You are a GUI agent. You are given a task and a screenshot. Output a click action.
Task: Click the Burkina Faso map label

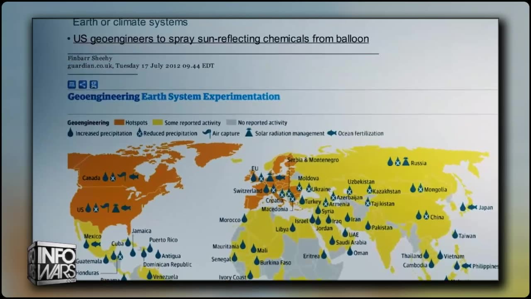275,263
